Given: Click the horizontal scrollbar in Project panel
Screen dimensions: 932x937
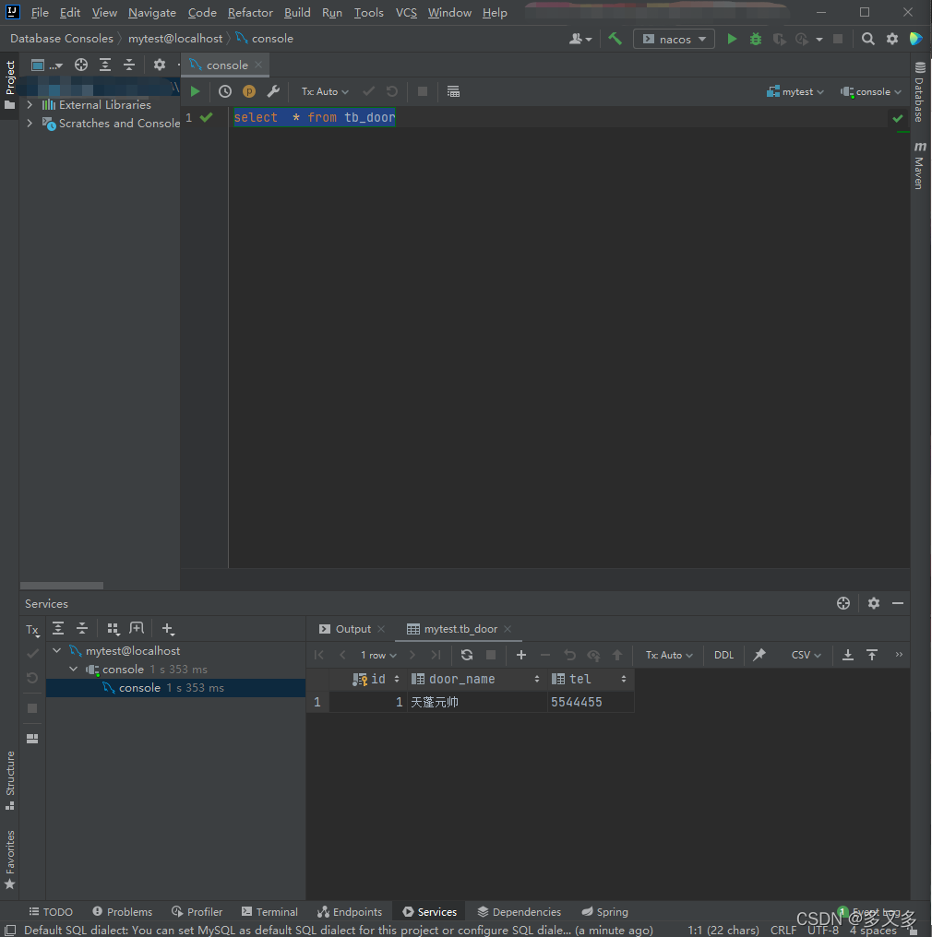Looking at the screenshot, I should coord(62,586).
